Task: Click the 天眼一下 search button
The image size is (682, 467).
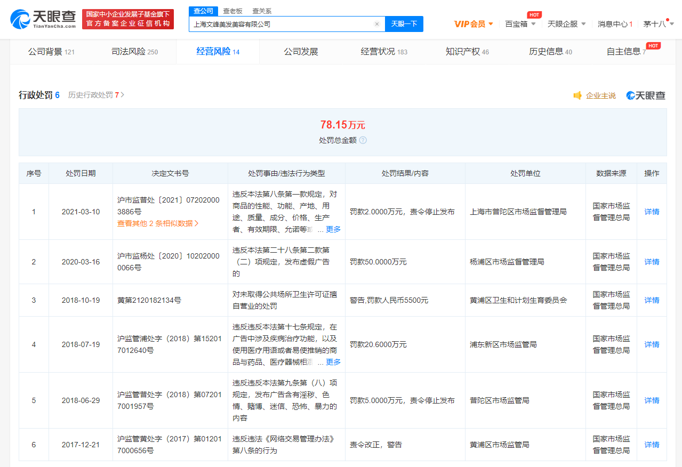Action: pyautogui.click(x=404, y=24)
